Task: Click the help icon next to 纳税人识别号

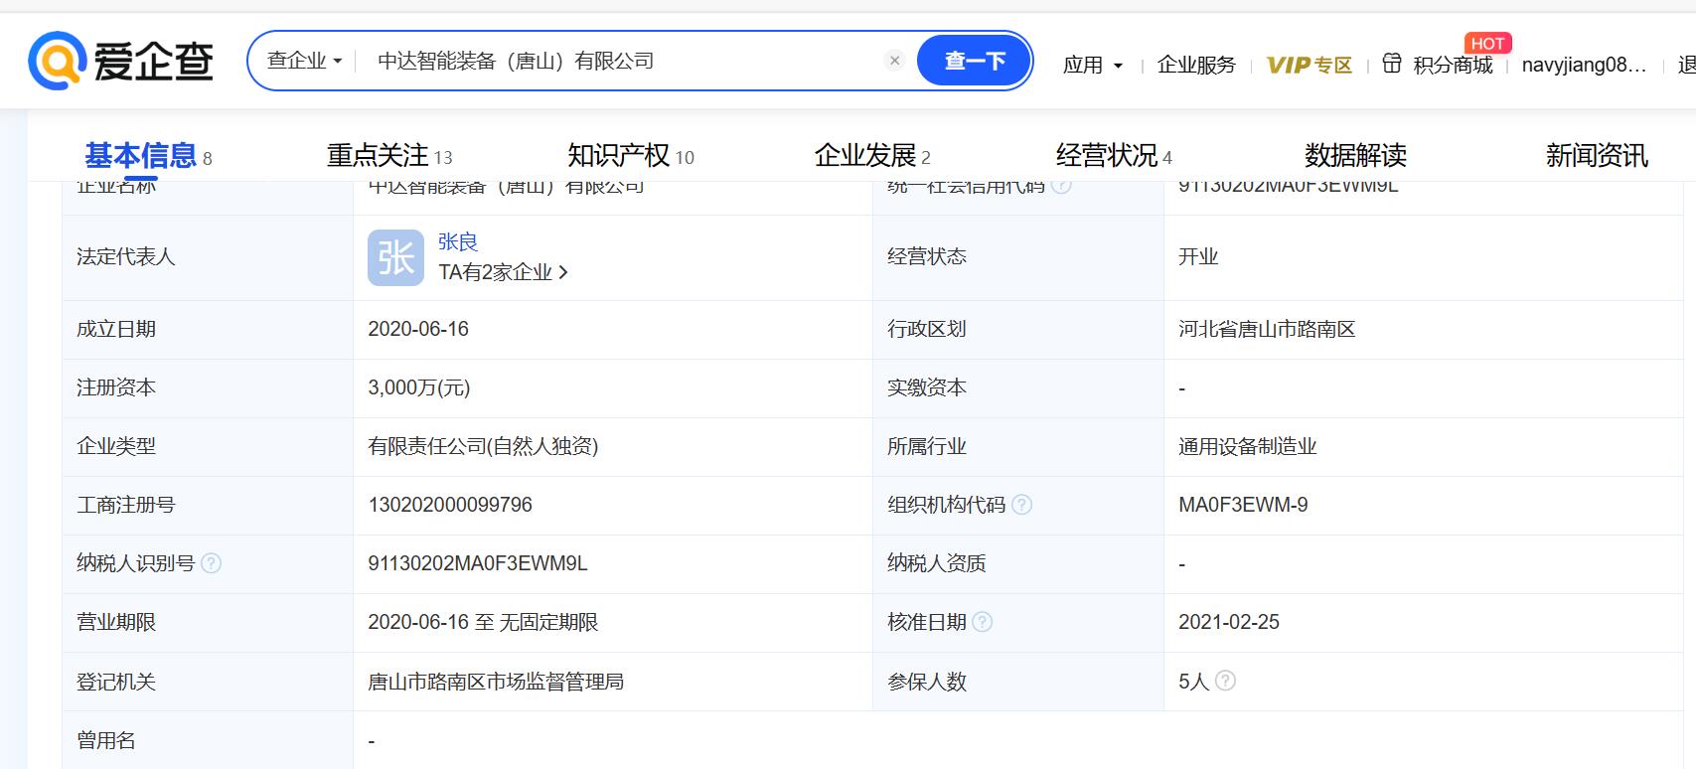Action: (211, 563)
